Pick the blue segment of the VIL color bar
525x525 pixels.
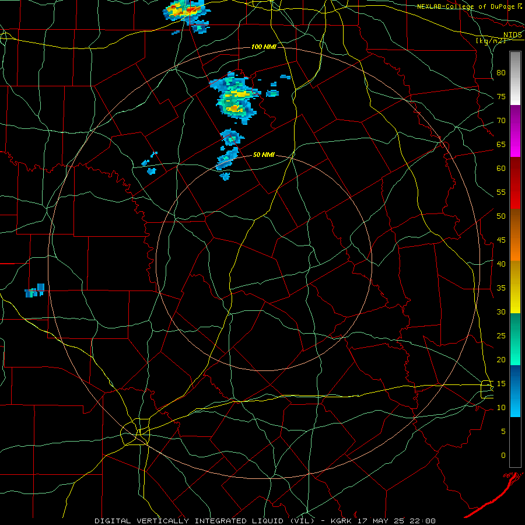point(515,391)
